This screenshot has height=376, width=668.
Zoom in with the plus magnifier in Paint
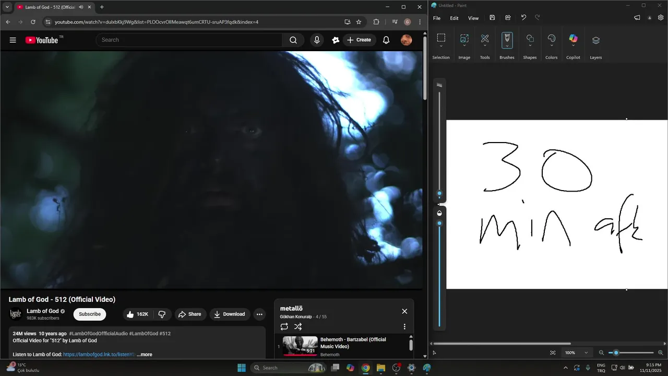click(x=661, y=352)
